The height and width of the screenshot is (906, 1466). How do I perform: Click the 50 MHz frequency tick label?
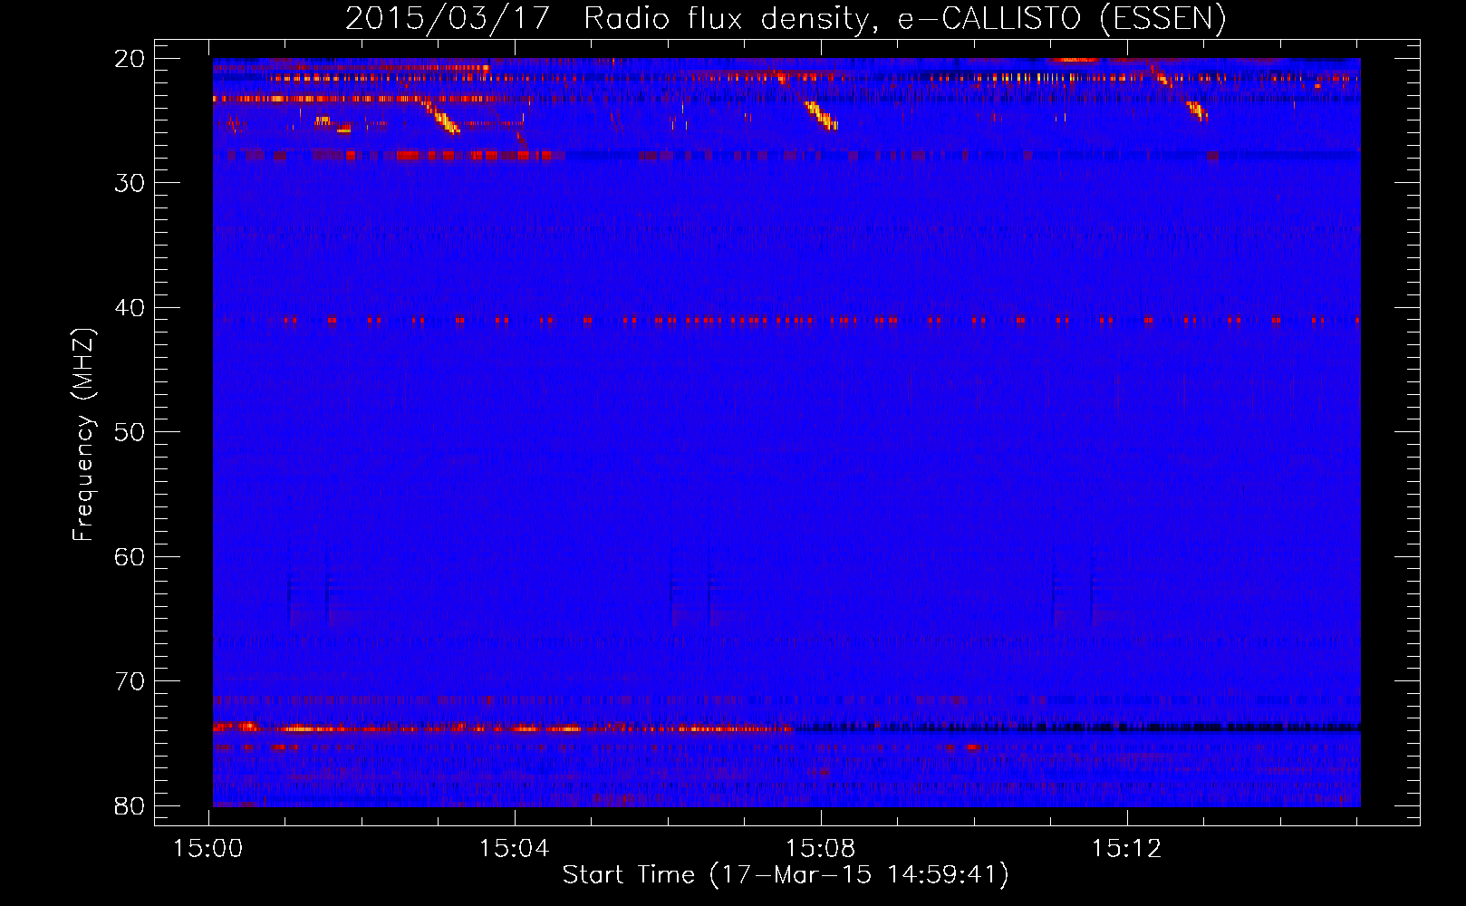point(130,431)
